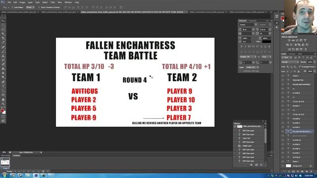Add a Curves adjustment

(x=297, y=41)
